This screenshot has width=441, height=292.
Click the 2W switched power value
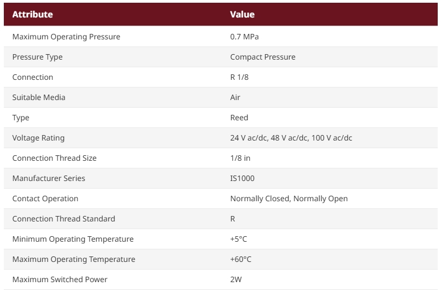[x=236, y=279]
